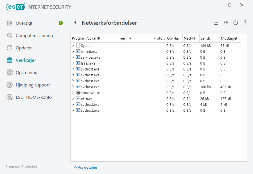Expand the wininit.exe connections
This screenshot has height=174, width=253.
pyautogui.click(x=73, y=51)
